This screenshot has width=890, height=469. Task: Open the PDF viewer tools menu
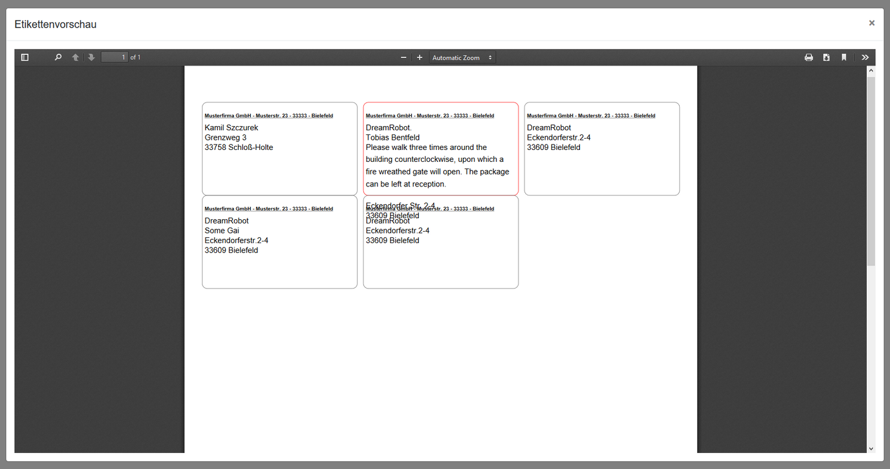point(865,57)
